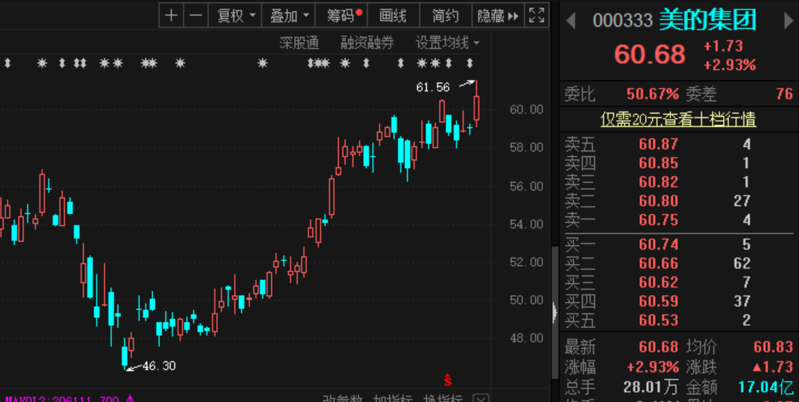Go to next stock arrow
Screen dimensions: 799x402
tap(789, 21)
